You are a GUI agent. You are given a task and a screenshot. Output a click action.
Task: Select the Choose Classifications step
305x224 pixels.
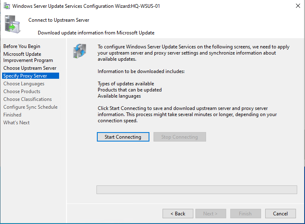[x=28, y=99]
